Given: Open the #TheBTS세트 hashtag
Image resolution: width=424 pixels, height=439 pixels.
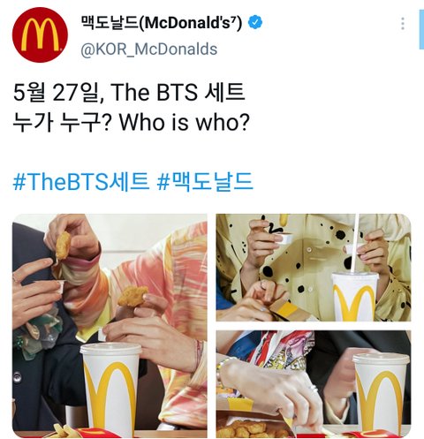Looking at the screenshot, I should coord(81,182).
